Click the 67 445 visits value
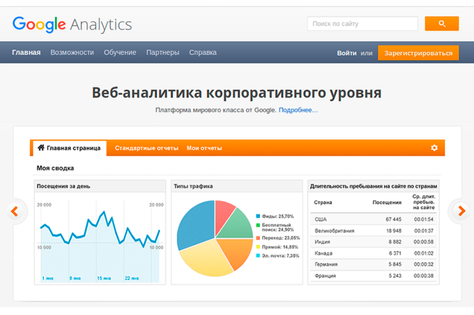The width and height of the screenshot is (474, 315). tap(394, 219)
